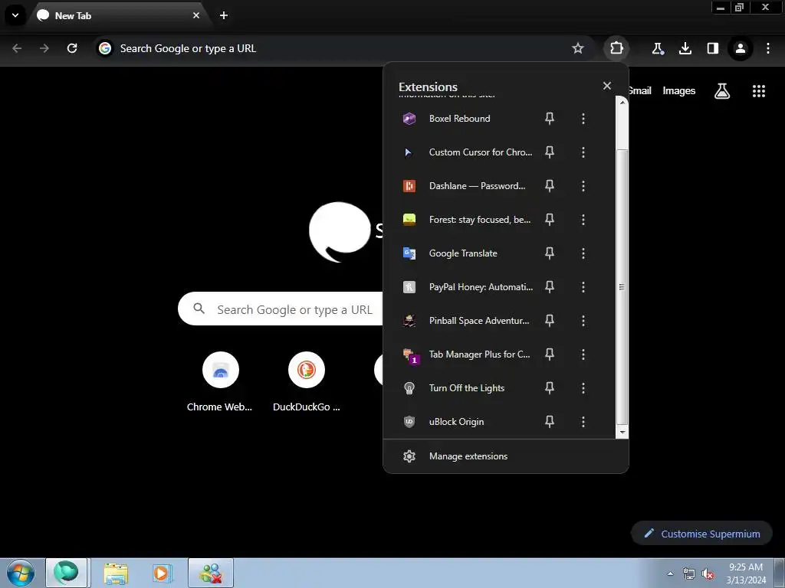This screenshot has height=588, width=785.
Task: Click Customise Supermium button
Action: (x=701, y=534)
